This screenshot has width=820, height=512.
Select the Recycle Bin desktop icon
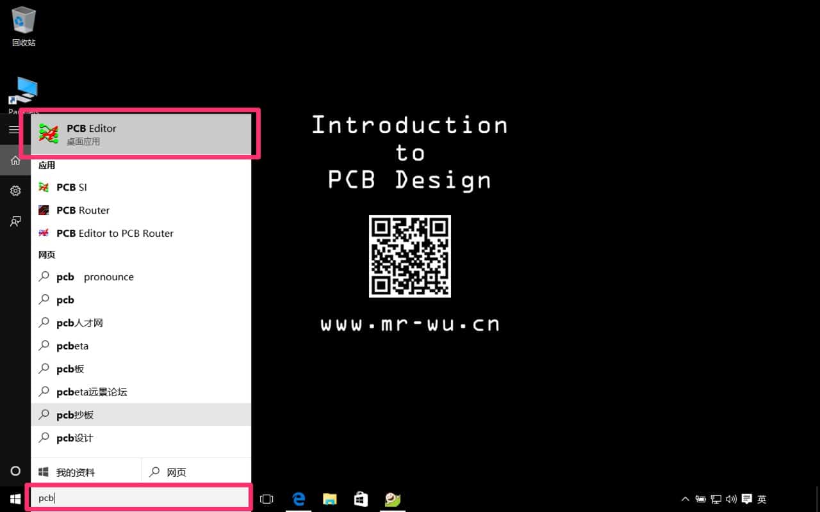[24, 27]
